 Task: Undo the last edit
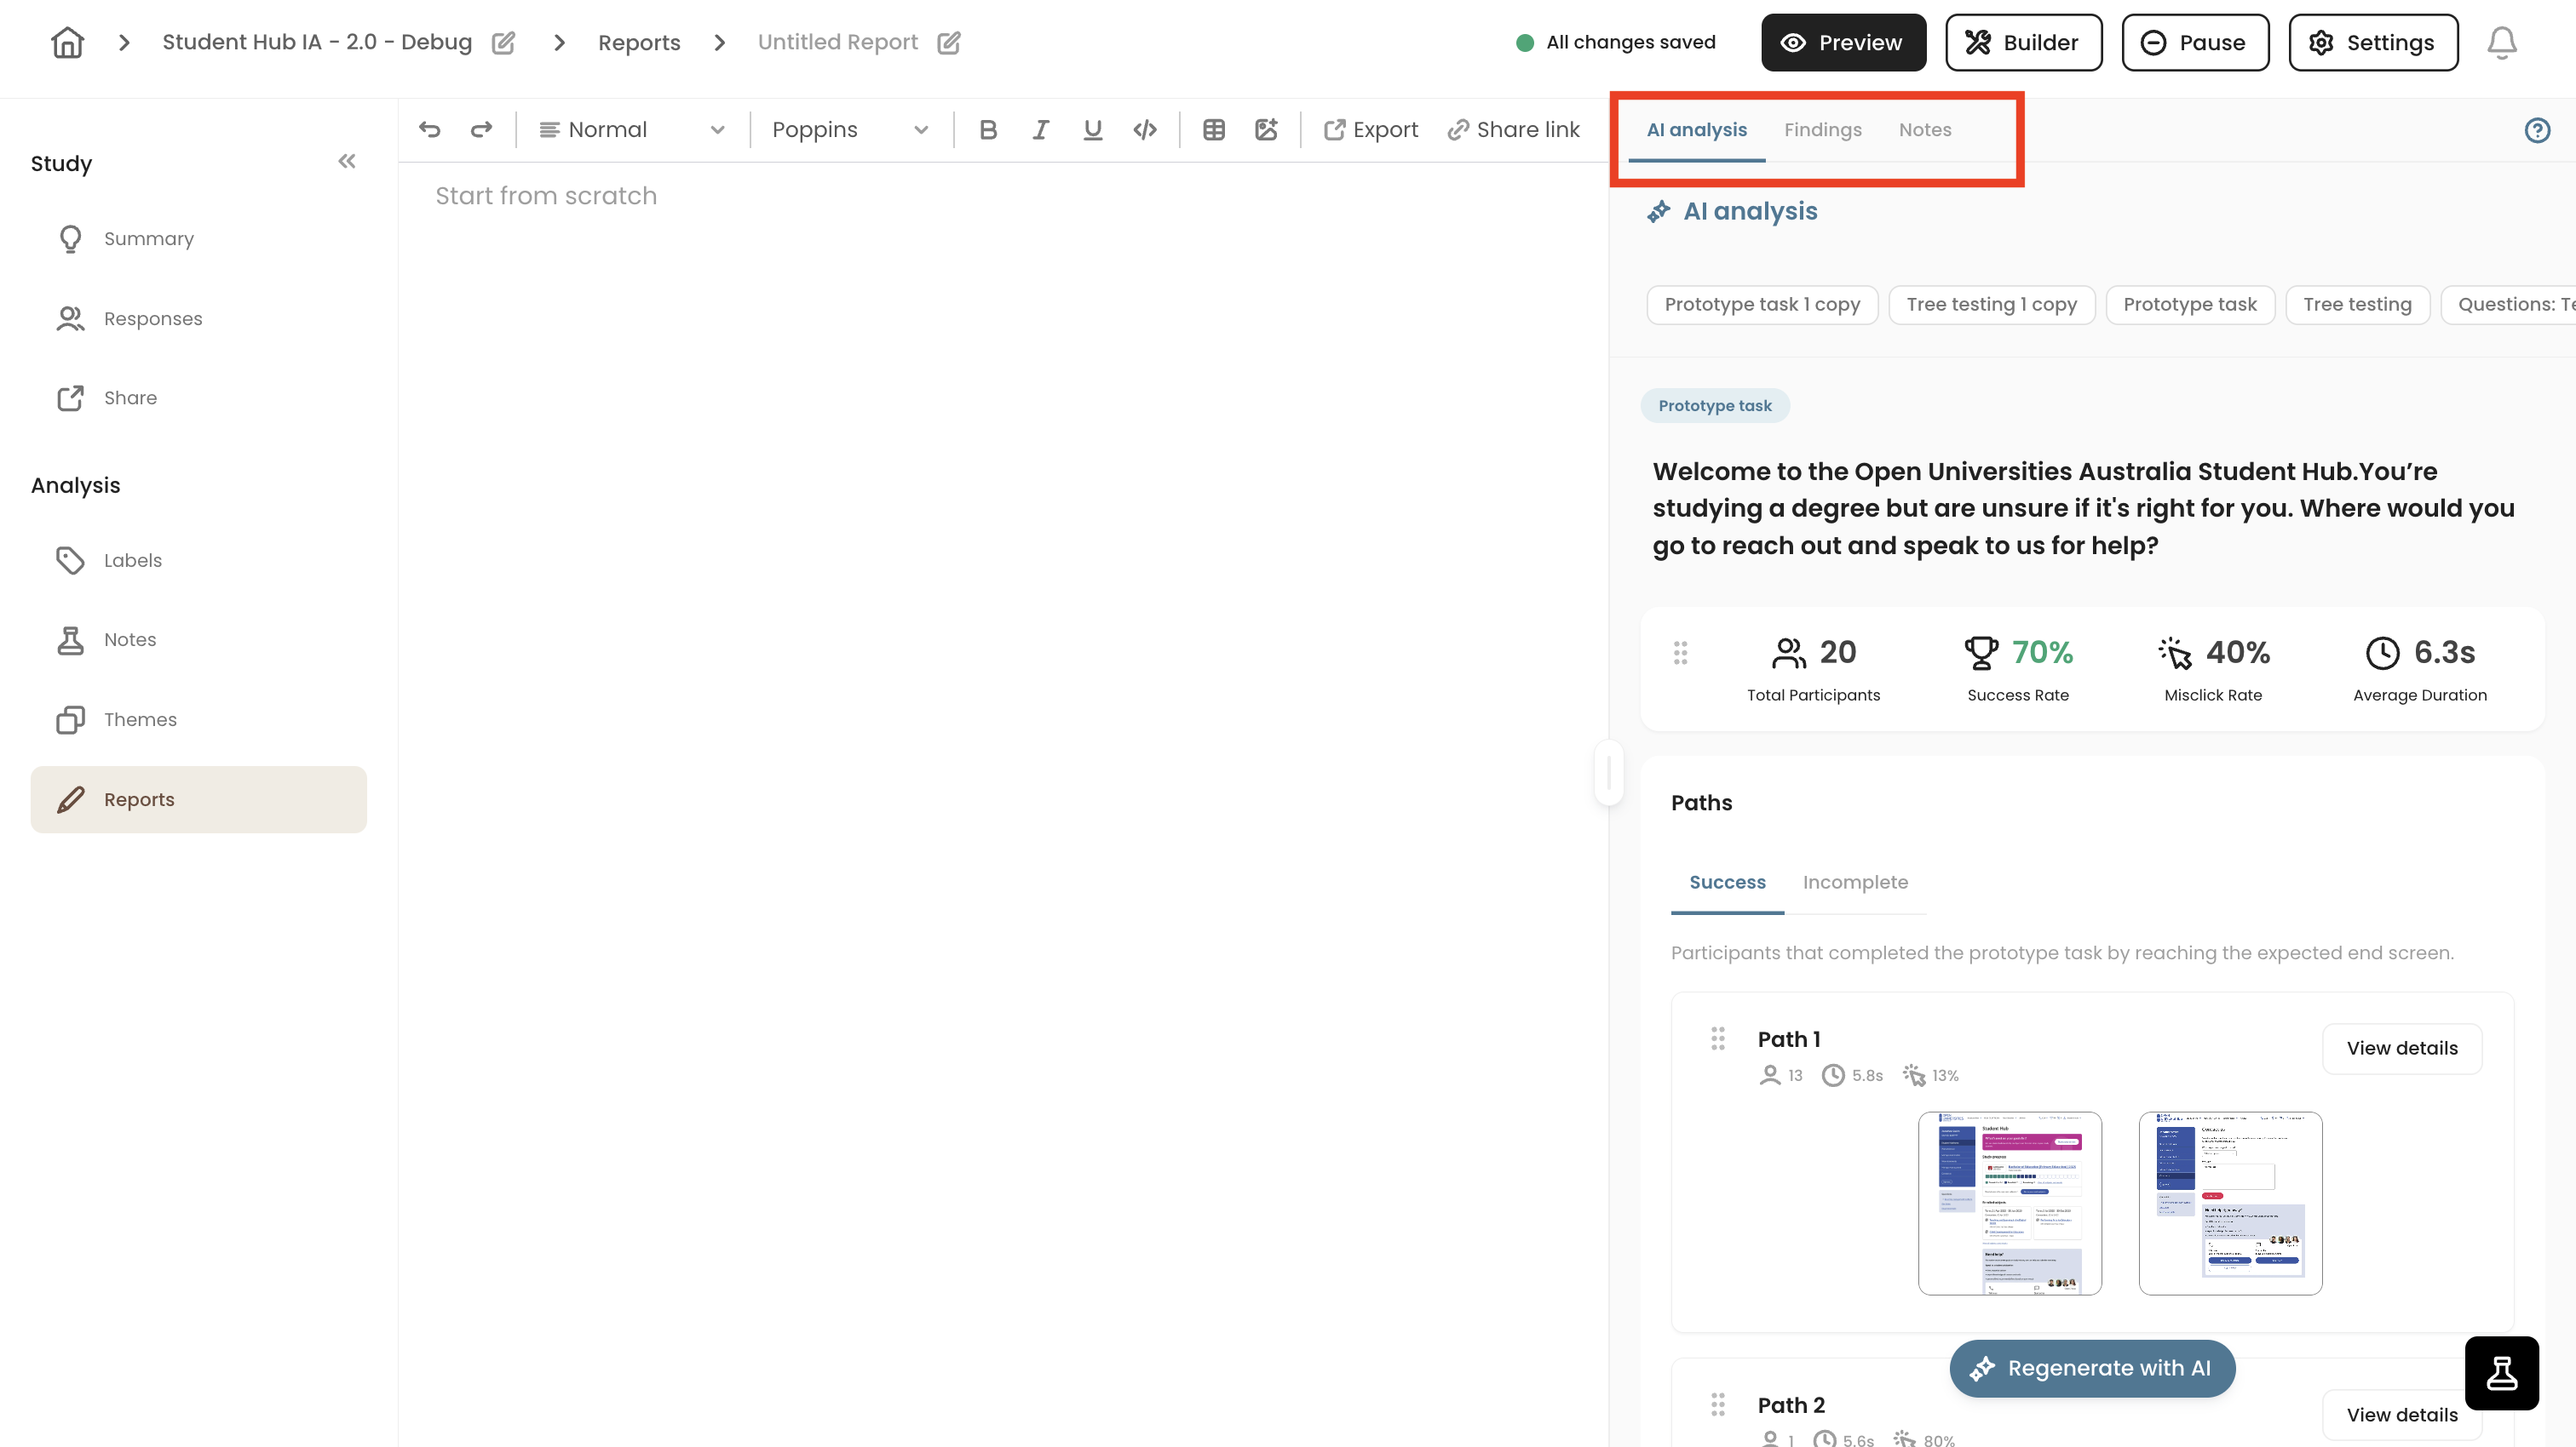tap(429, 130)
